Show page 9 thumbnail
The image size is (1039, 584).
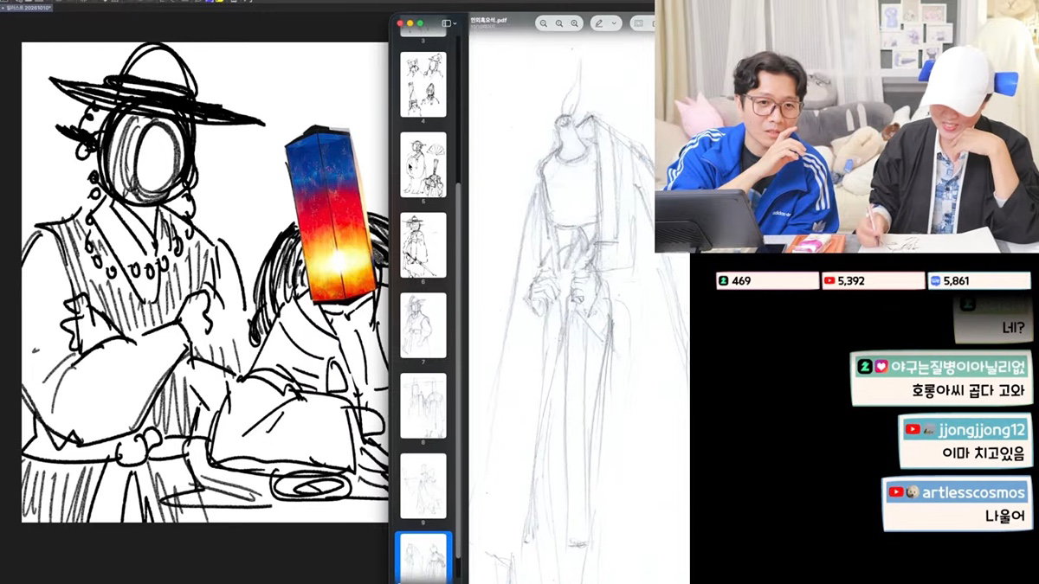423,486
